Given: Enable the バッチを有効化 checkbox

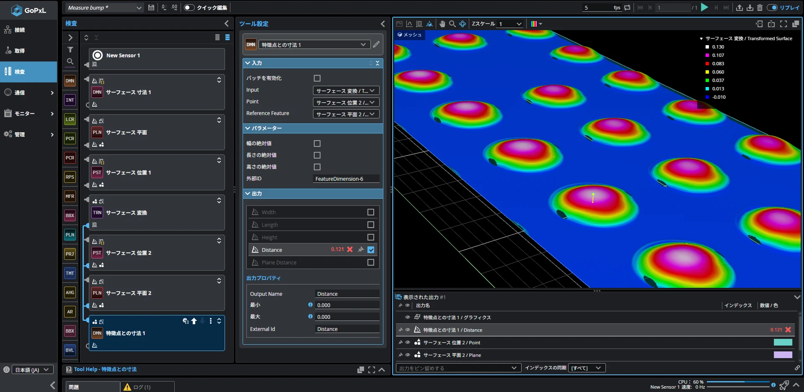Looking at the screenshot, I should click(317, 78).
